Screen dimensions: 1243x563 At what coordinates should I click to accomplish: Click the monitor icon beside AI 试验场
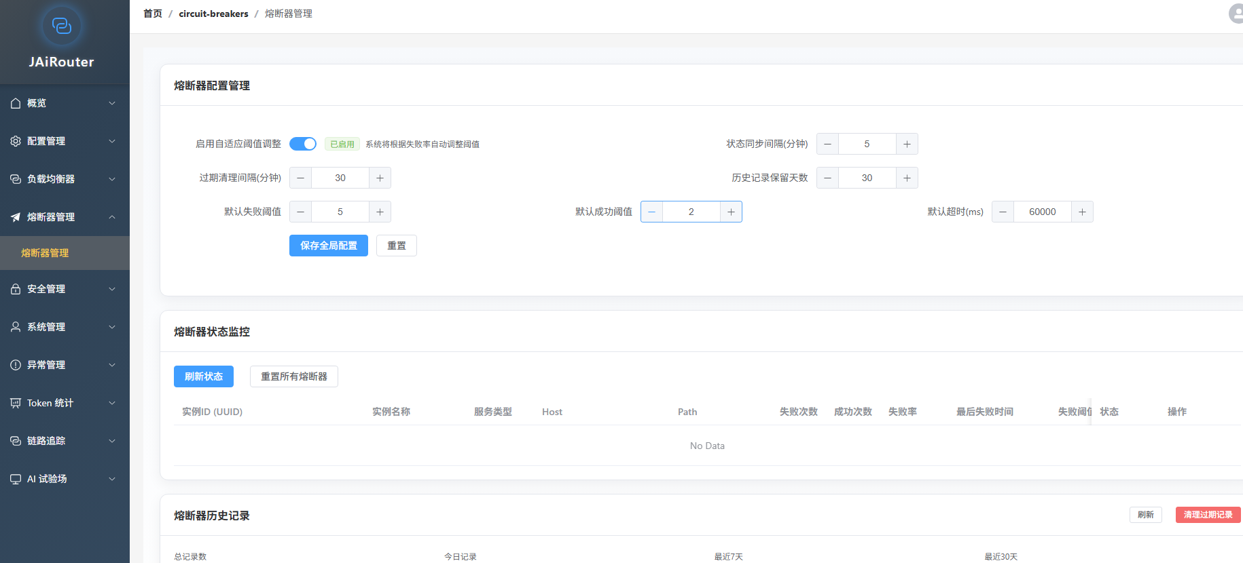coord(16,479)
